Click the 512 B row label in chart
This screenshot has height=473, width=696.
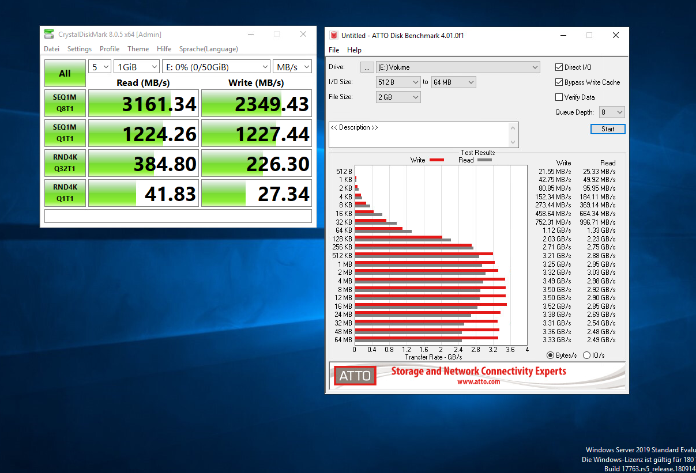coord(344,171)
